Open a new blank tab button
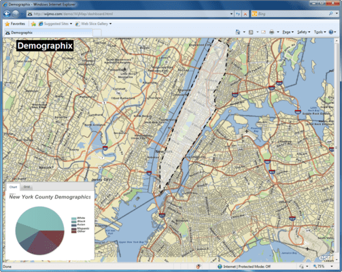Screen dimensions: 342x272 [97, 33]
